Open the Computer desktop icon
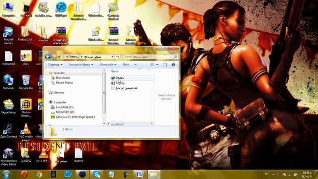The height and width of the screenshot is (179, 318). pos(8,9)
